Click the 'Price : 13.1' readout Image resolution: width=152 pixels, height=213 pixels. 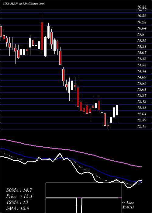point(19,196)
